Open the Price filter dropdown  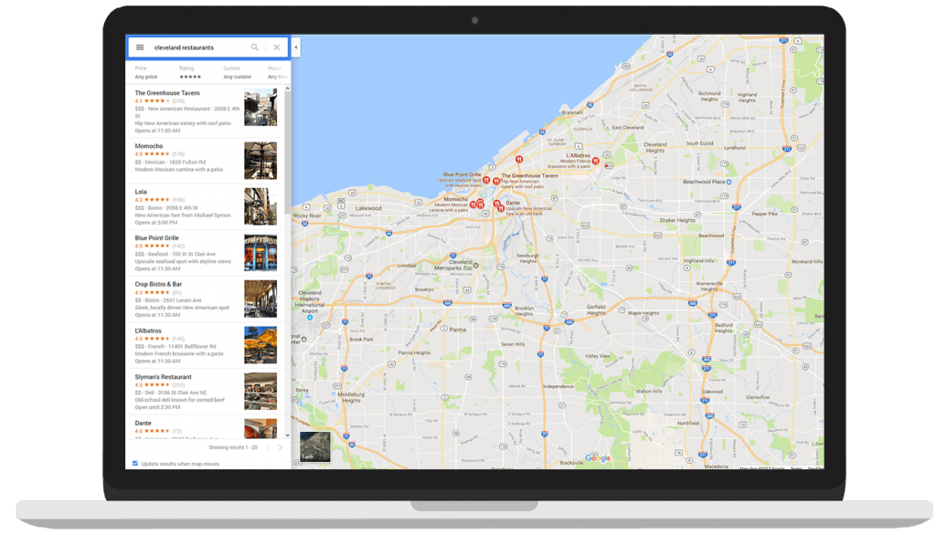145,77
